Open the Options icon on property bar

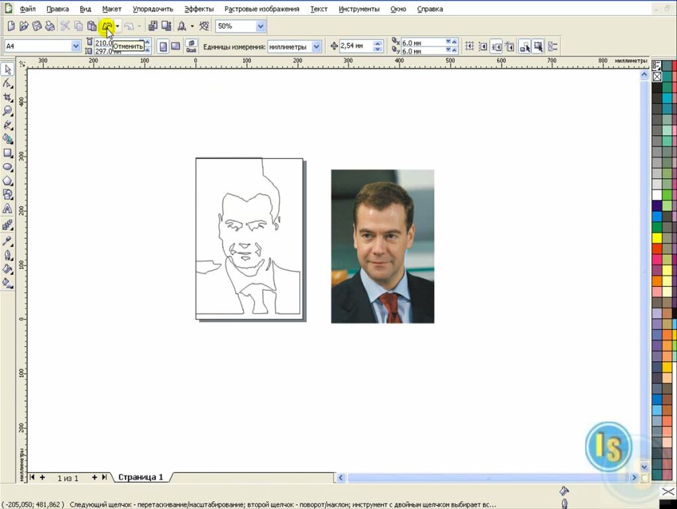pos(553,46)
